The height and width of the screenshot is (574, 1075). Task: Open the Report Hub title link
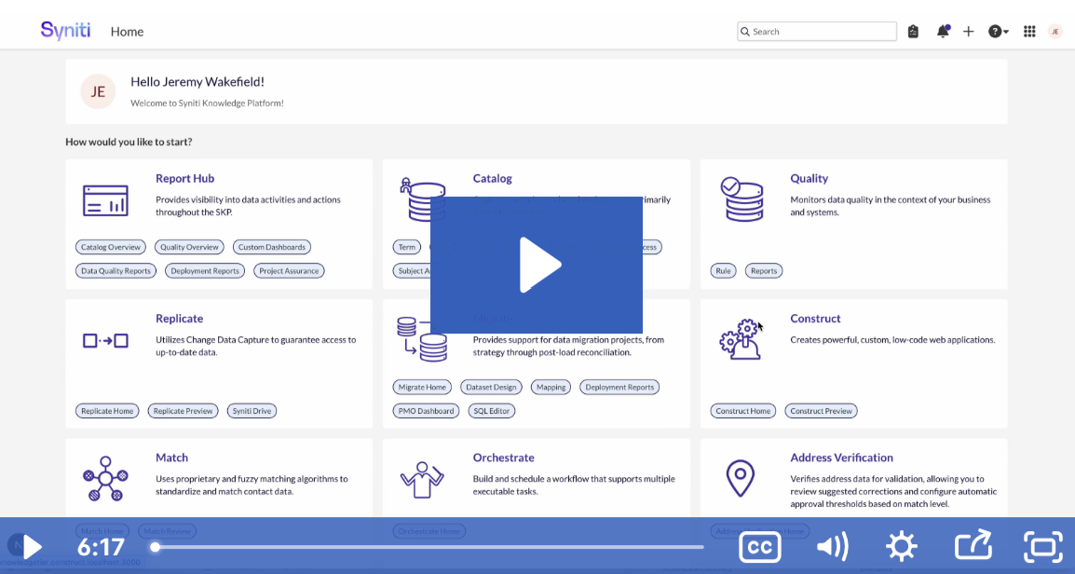[x=185, y=178]
